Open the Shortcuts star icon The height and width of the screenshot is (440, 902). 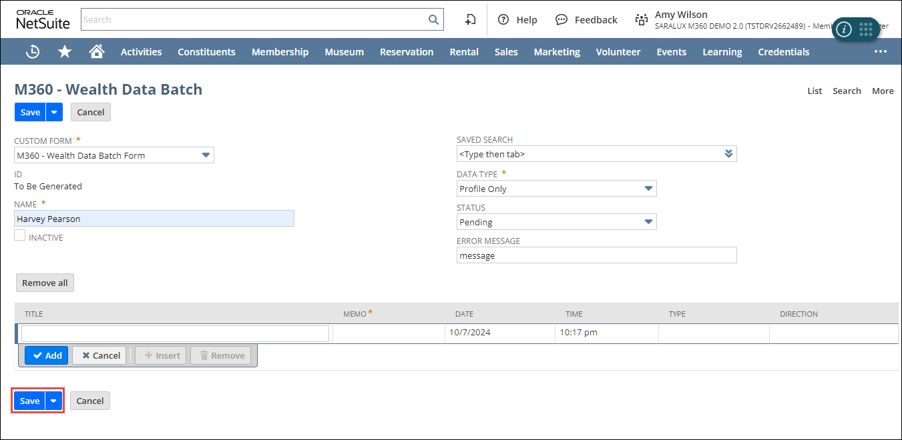tap(65, 51)
